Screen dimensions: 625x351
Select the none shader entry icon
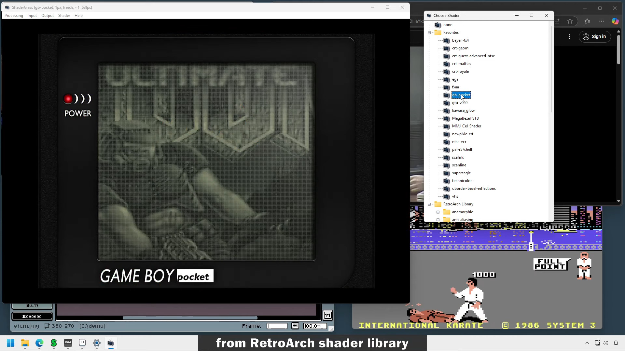[x=438, y=25]
